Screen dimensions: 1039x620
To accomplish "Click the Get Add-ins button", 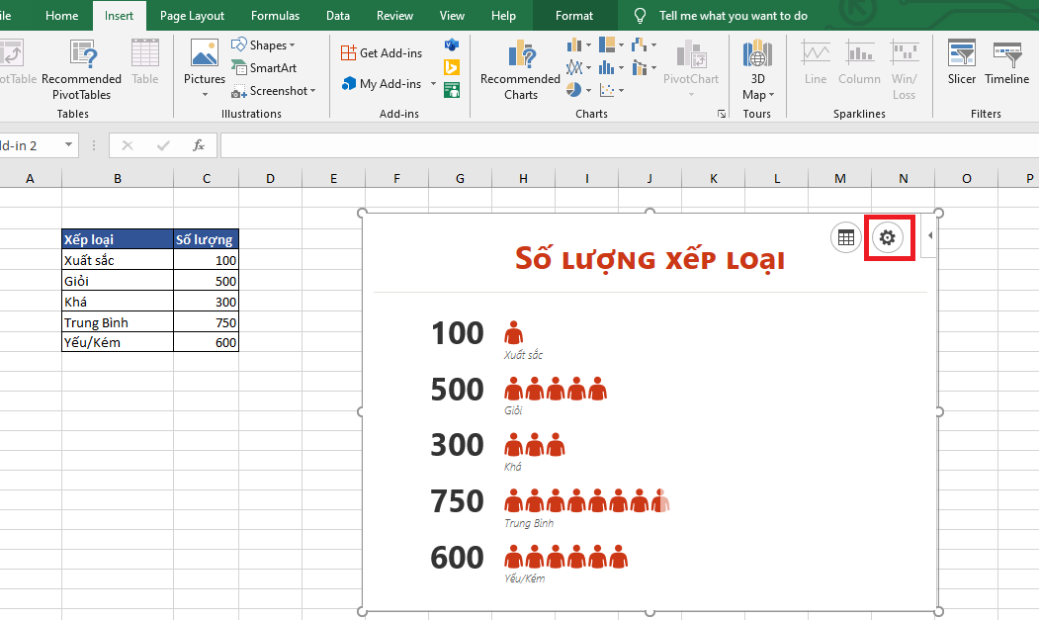I will point(382,53).
